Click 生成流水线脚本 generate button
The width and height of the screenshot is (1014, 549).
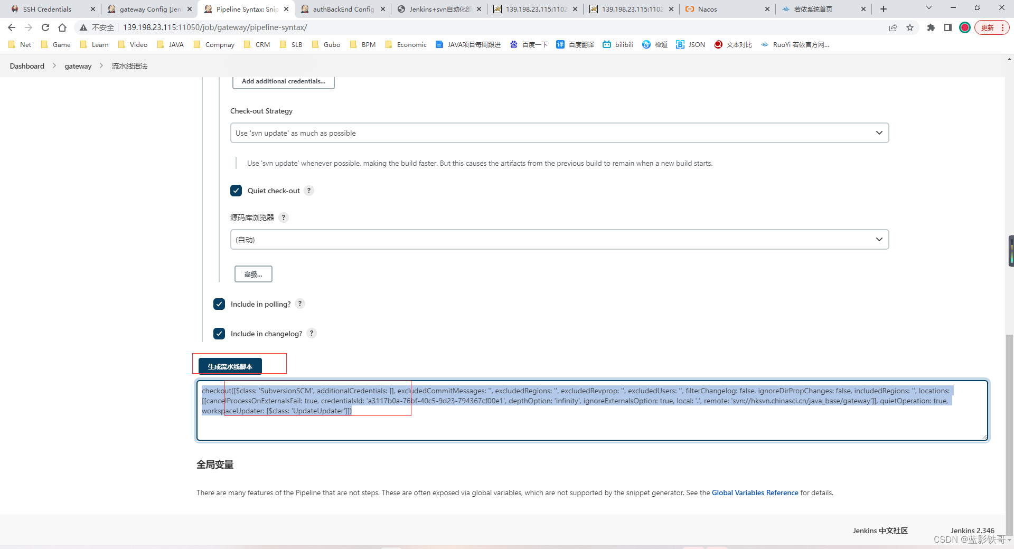coord(230,366)
